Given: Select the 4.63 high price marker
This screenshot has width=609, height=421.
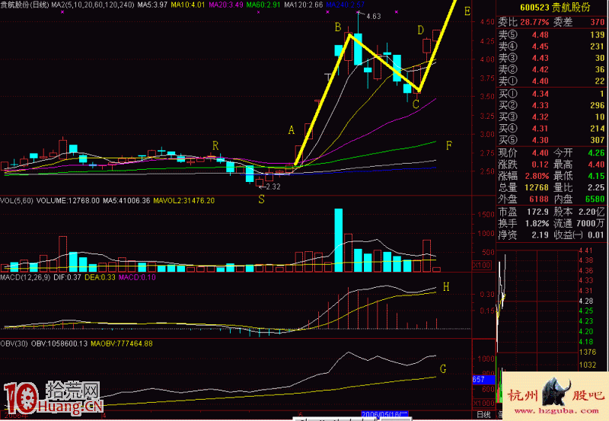Looking at the screenshot, I should (x=374, y=16).
